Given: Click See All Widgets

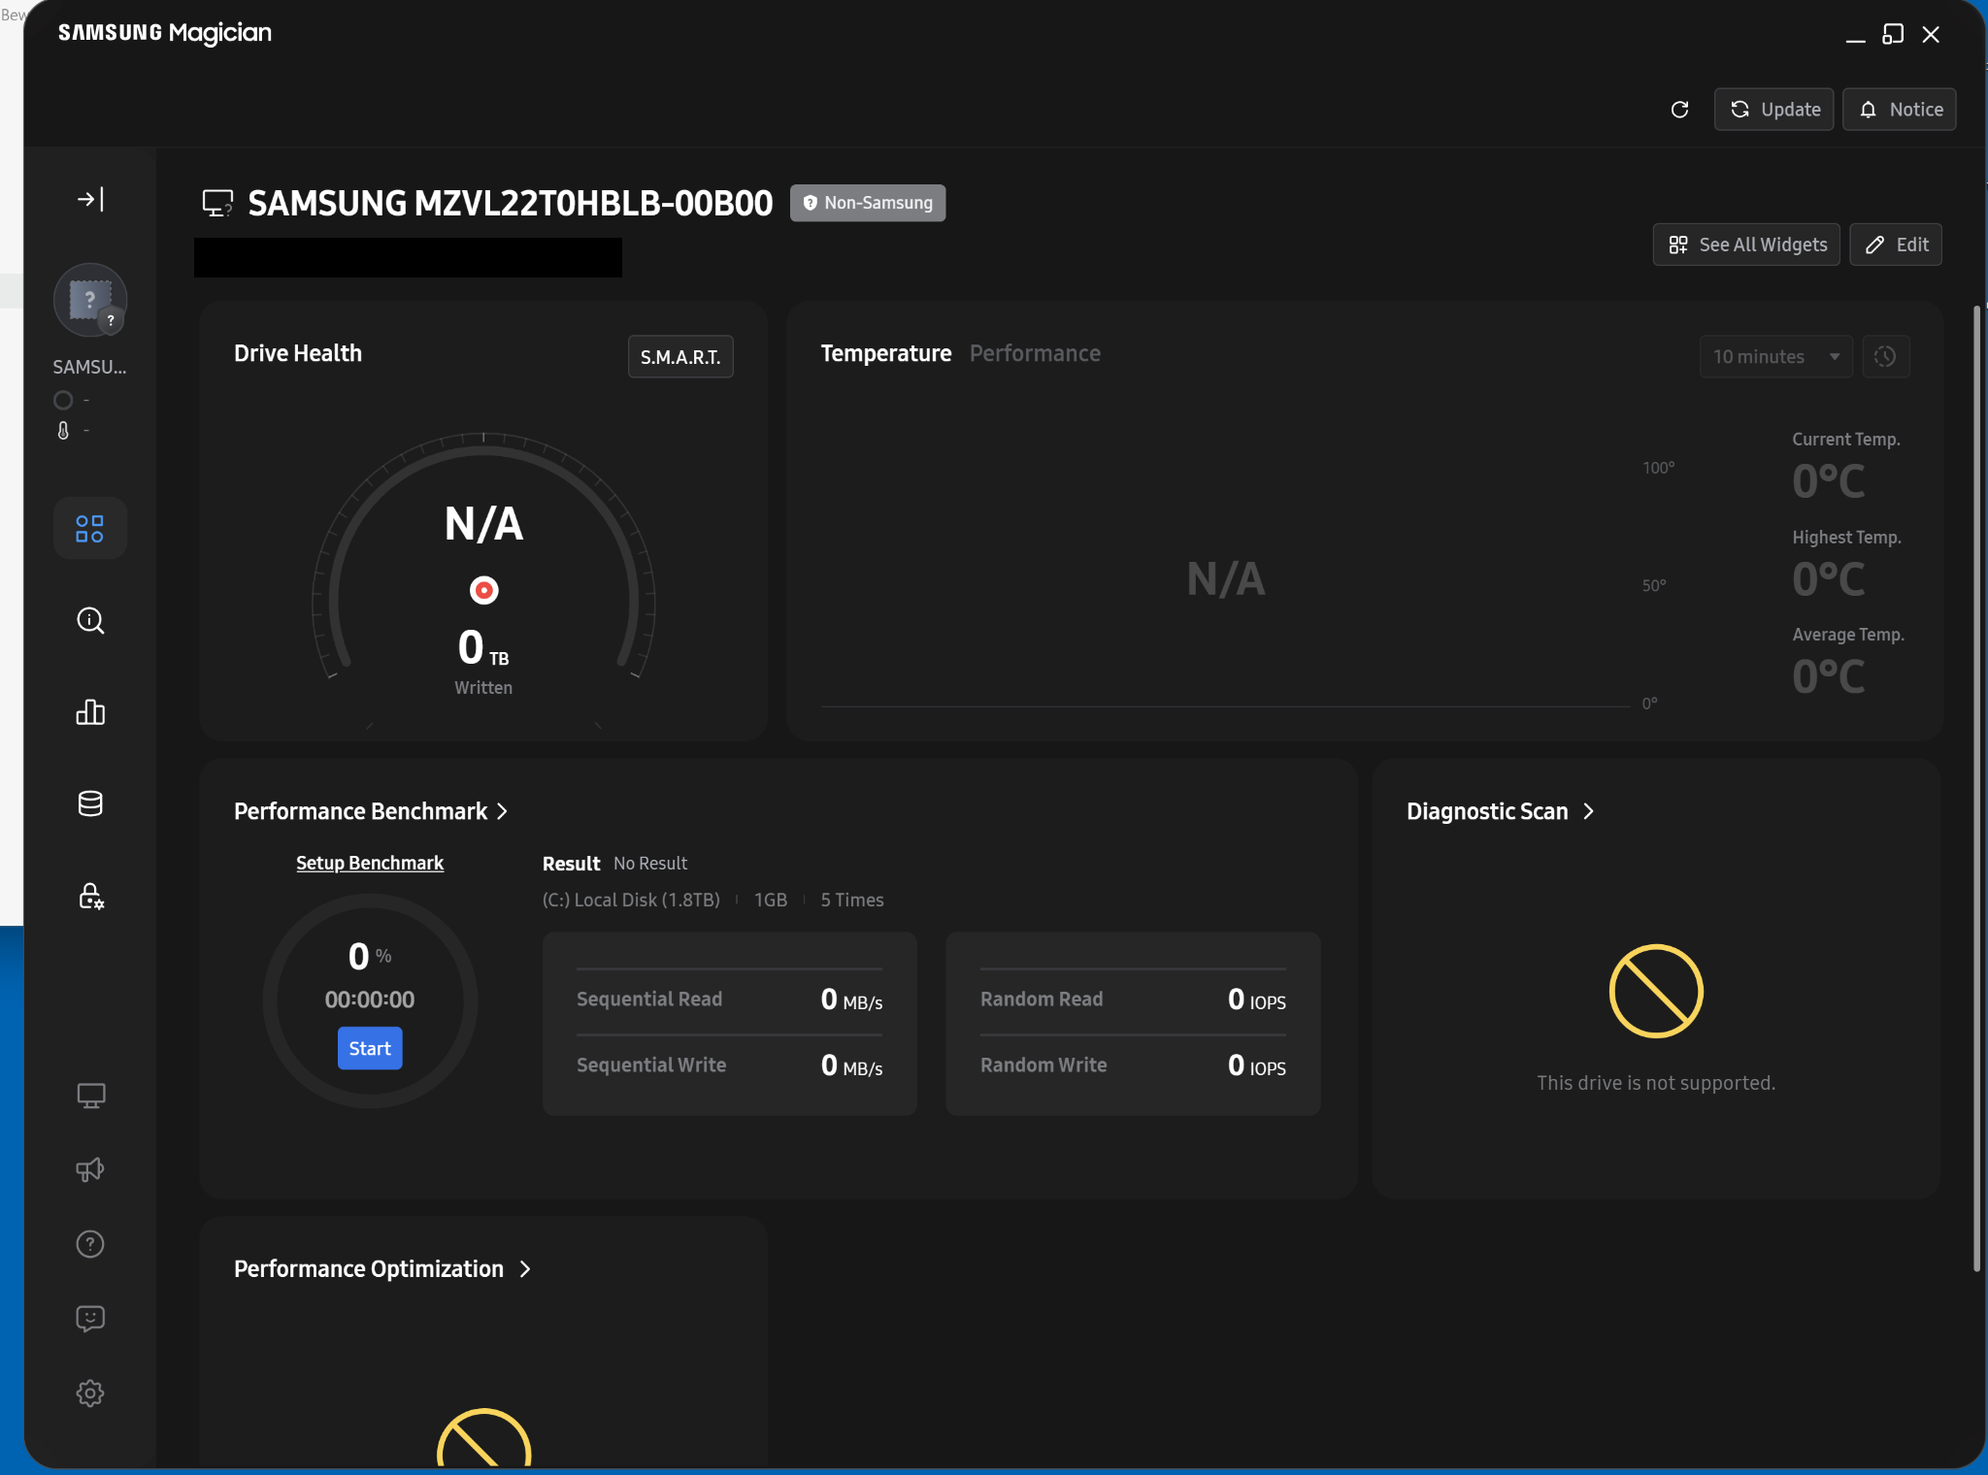Looking at the screenshot, I should coord(1746,245).
